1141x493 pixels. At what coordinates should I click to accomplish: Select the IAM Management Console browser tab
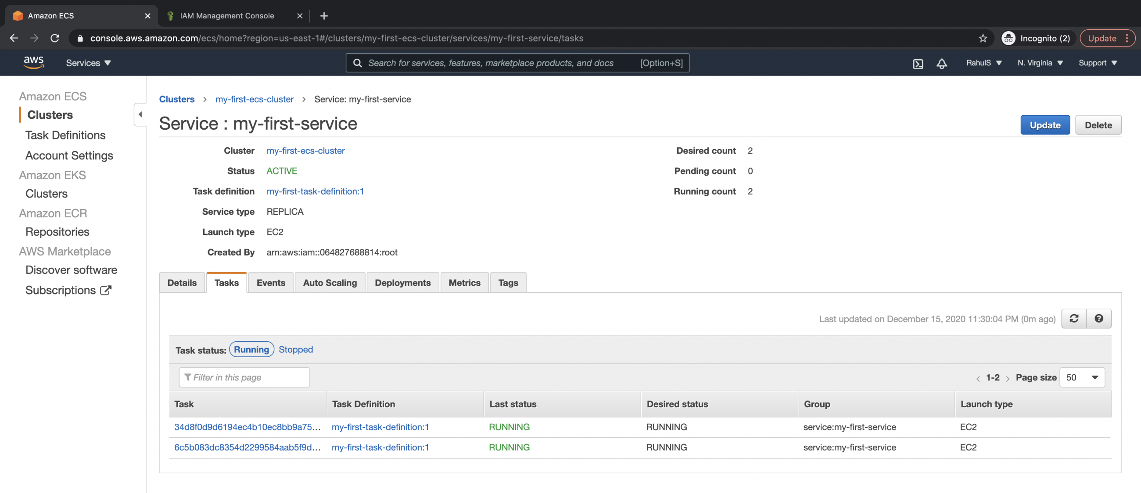point(227,15)
